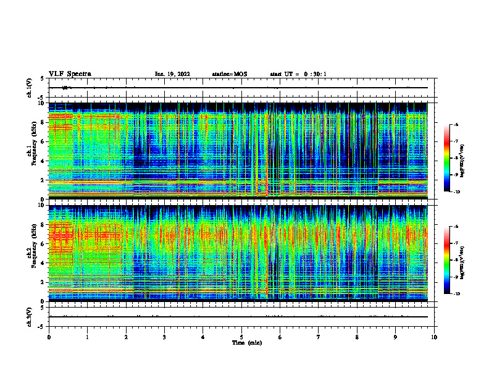The height and width of the screenshot is (378, 489).
Task: Click ch.1 frequency axis tick '10'
Action: pos(41,103)
